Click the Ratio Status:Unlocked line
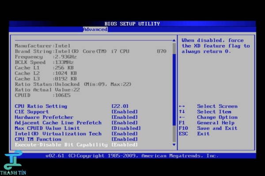Image resolution: width=265 pixels, height=176 pixels. coord(73,84)
